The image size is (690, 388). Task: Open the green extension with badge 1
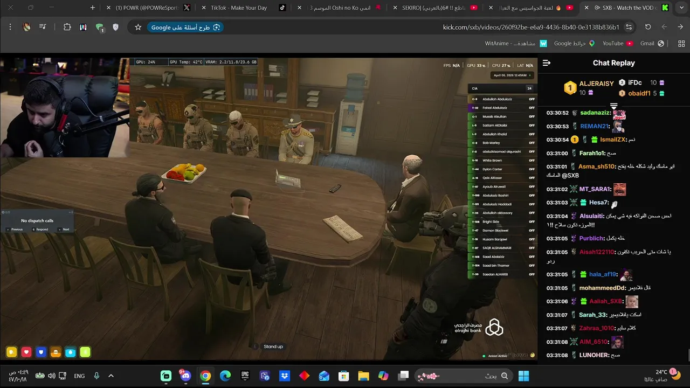point(99,27)
